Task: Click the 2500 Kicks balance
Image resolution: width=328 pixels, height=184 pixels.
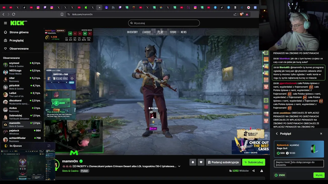Action: pyautogui.click(x=280, y=175)
